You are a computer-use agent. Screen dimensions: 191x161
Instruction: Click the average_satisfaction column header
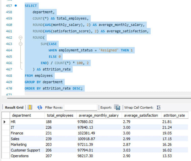click(x=141, y=115)
